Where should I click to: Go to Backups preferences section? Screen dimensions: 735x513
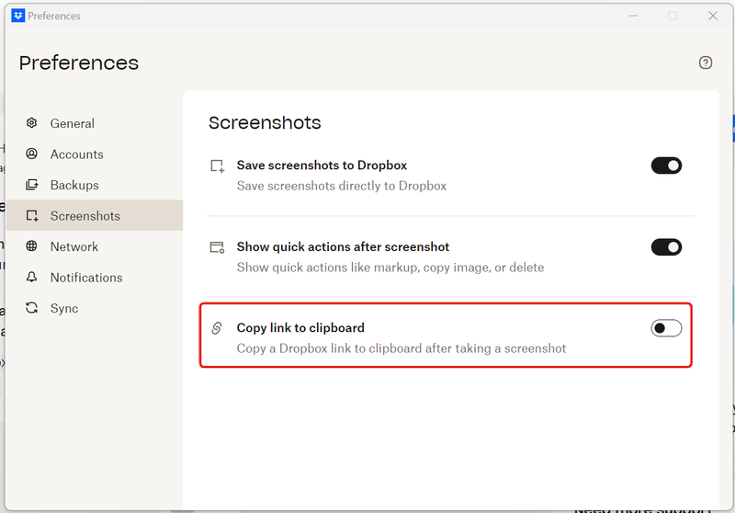(74, 185)
